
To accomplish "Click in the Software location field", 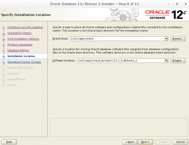I will [121, 60].
